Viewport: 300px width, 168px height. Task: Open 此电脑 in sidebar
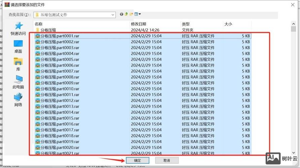point(18,82)
